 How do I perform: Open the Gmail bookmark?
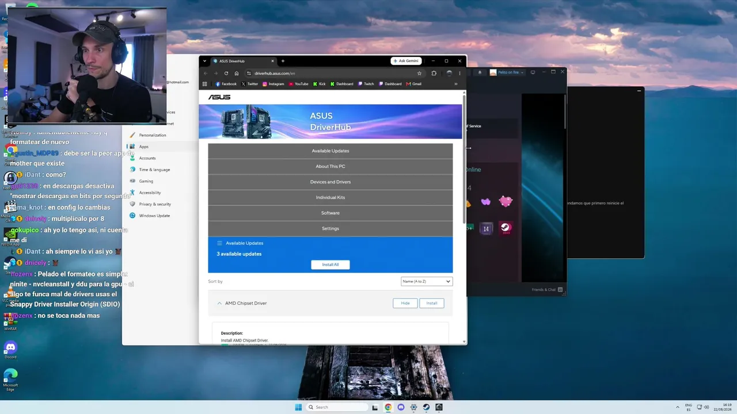point(414,84)
